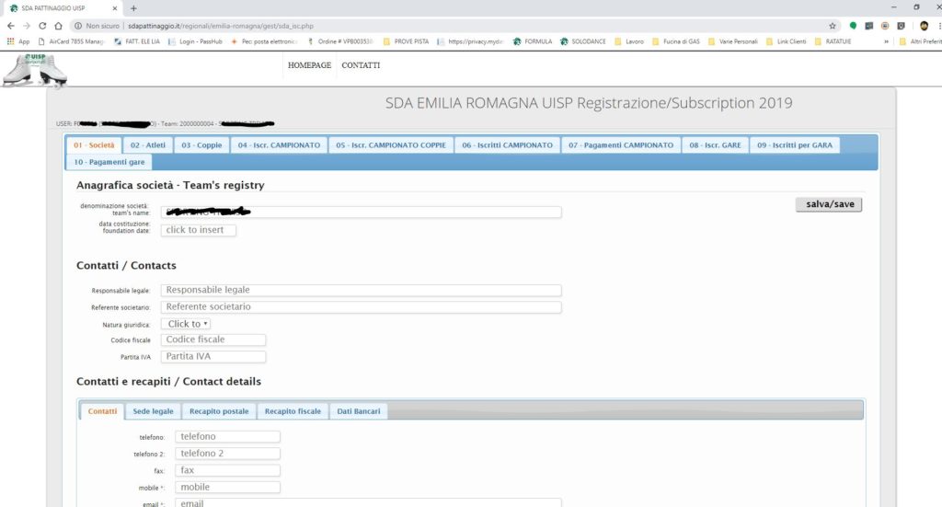
Task: Open the Lavoro bookmark folder
Action: (x=629, y=41)
